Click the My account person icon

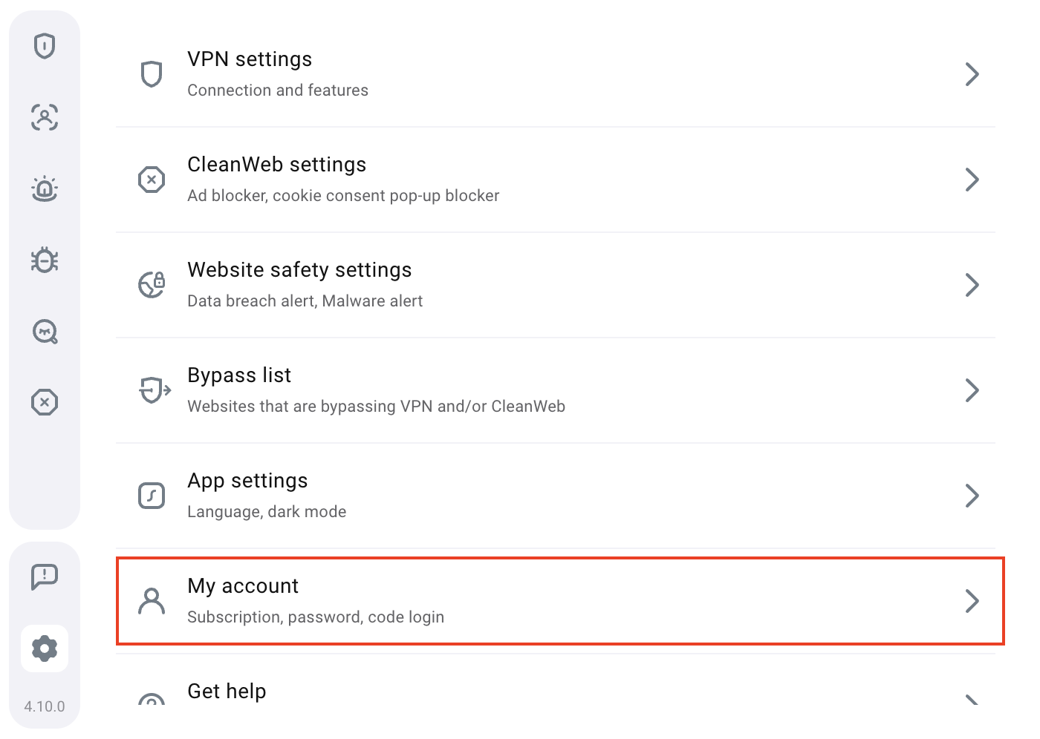(x=152, y=601)
